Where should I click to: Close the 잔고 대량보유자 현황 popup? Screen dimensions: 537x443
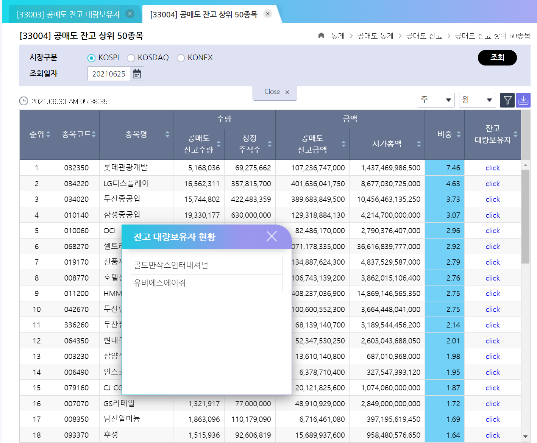point(272,237)
